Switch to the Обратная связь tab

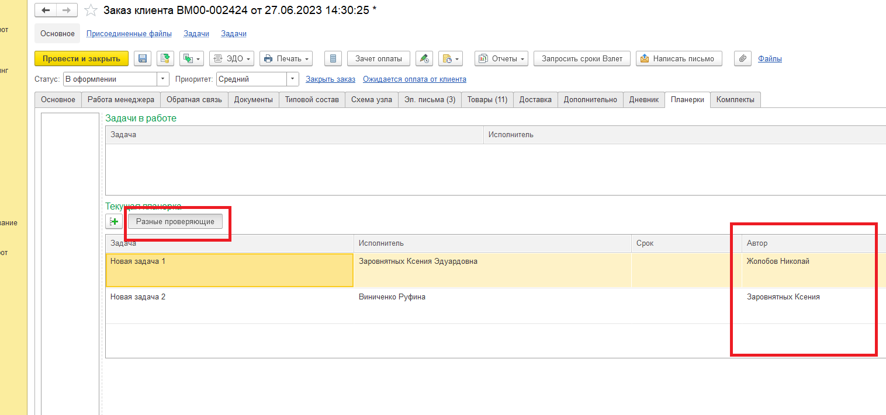[195, 100]
